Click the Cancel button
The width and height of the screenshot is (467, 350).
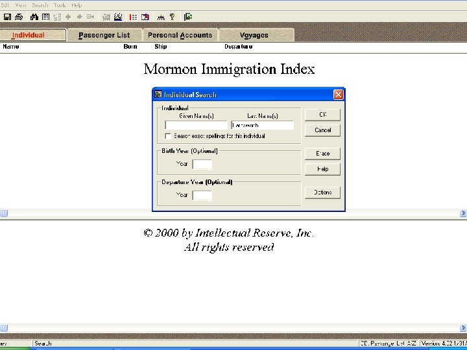click(322, 130)
